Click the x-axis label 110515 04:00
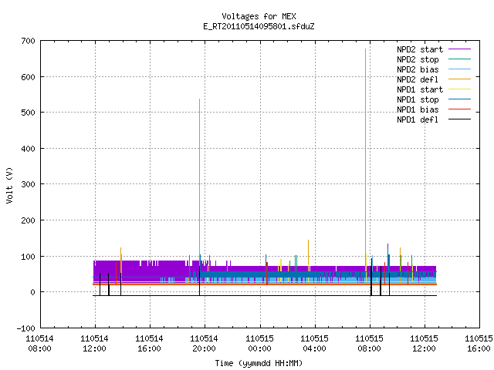494x370 pixels. point(314,344)
